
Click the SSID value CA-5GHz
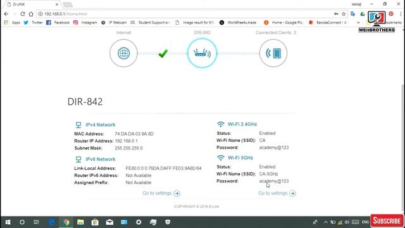point(268,174)
